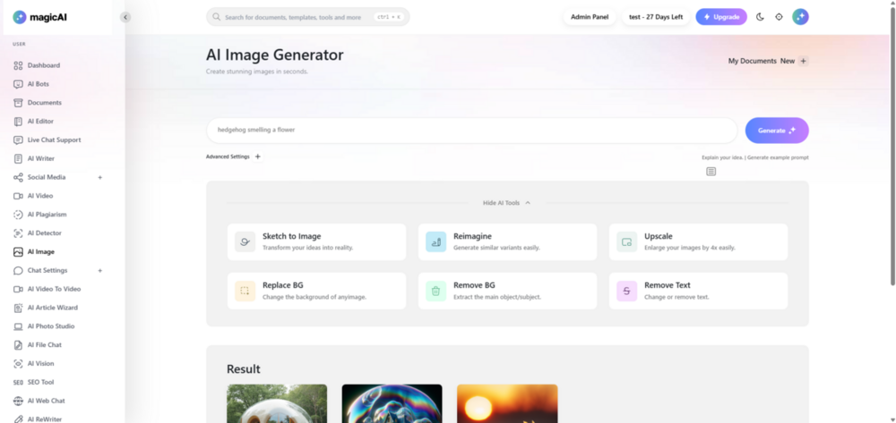Select the Upscale tool icon

click(x=626, y=241)
